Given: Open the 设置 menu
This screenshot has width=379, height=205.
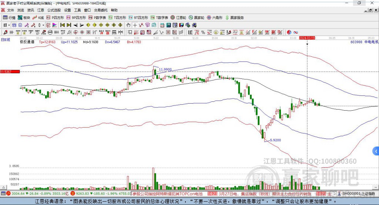Looking at the screenshot, I should click(x=67, y=10).
